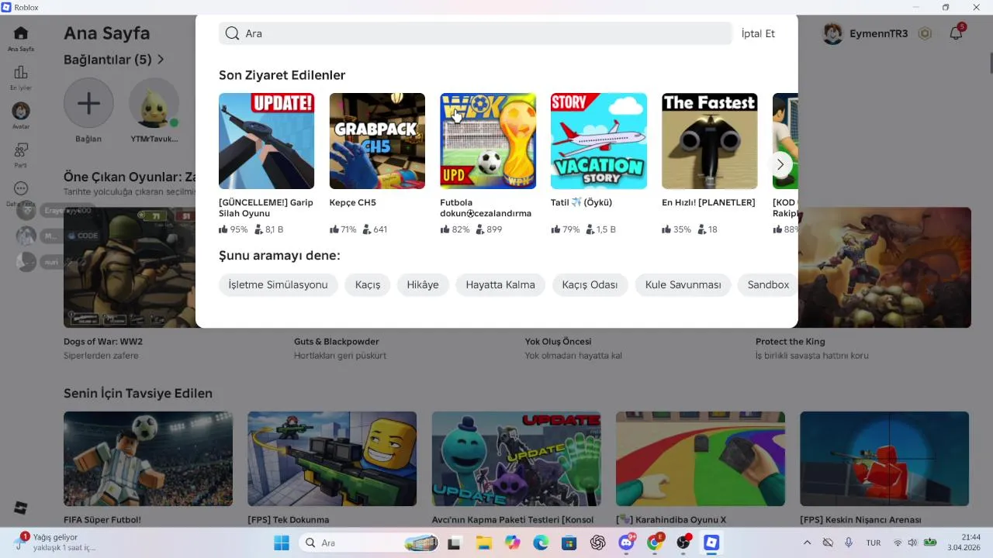This screenshot has height=558, width=993.
Task: Click İptal Et cancel button
Action: [x=758, y=33]
